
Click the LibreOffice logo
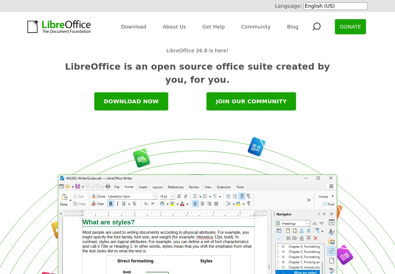tap(59, 27)
